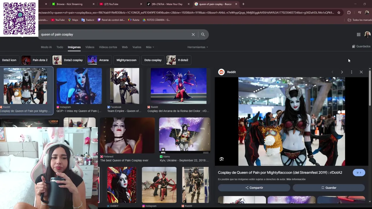Viewport: 372px width, 209px height.
Task: Open the Más información link
Action: pyautogui.click(x=296, y=179)
